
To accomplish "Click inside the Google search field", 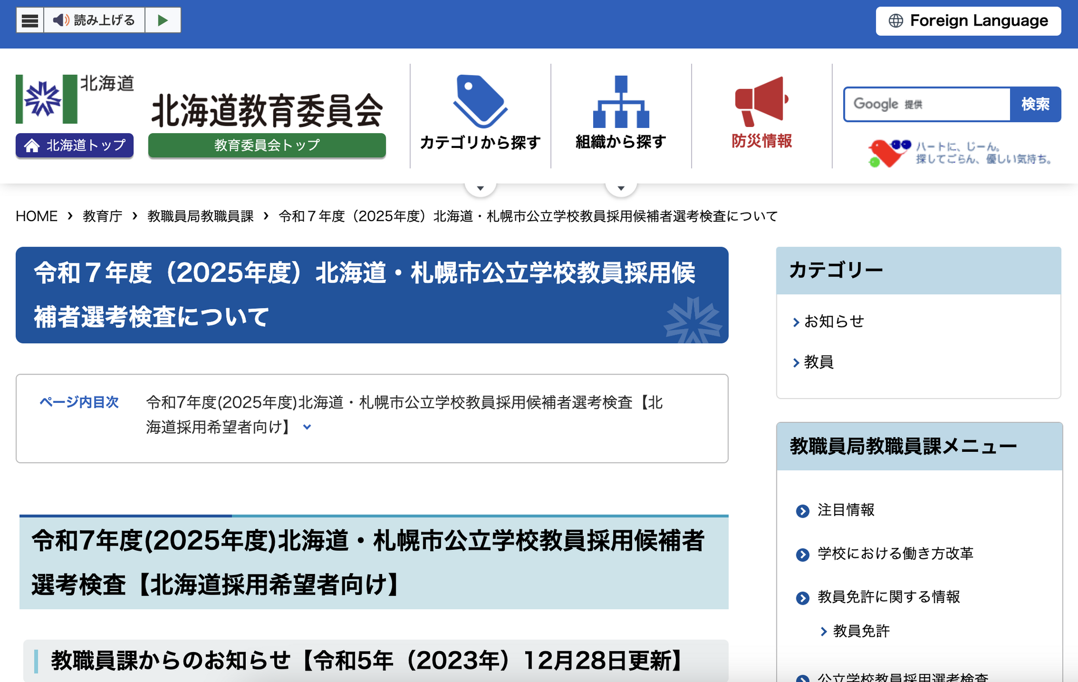I will pos(926,104).
